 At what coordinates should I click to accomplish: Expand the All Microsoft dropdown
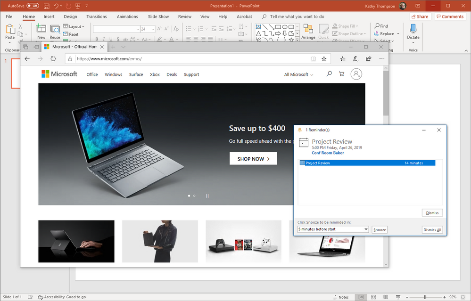pos(298,74)
